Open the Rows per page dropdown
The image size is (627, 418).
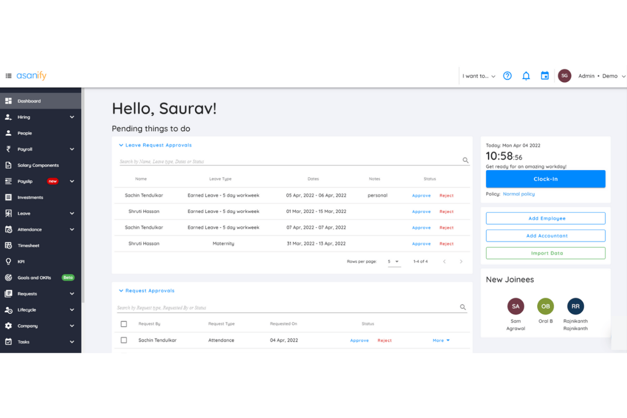coord(394,262)
